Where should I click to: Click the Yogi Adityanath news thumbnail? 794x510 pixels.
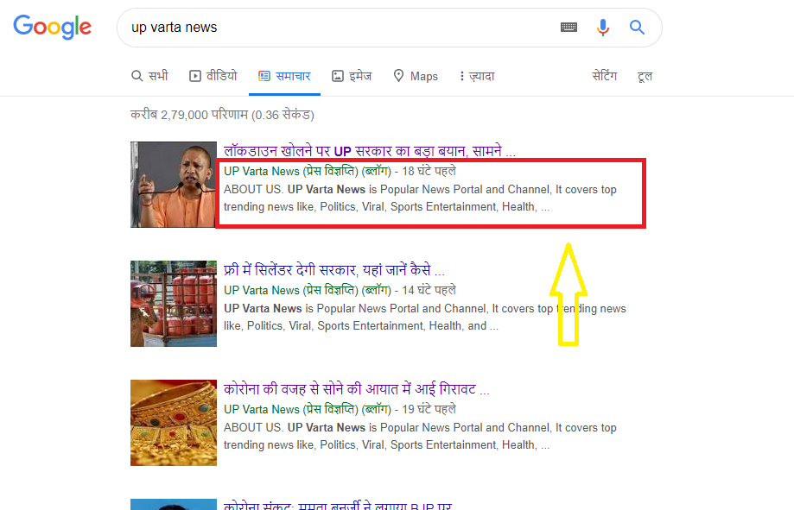(x=173, y=185)
